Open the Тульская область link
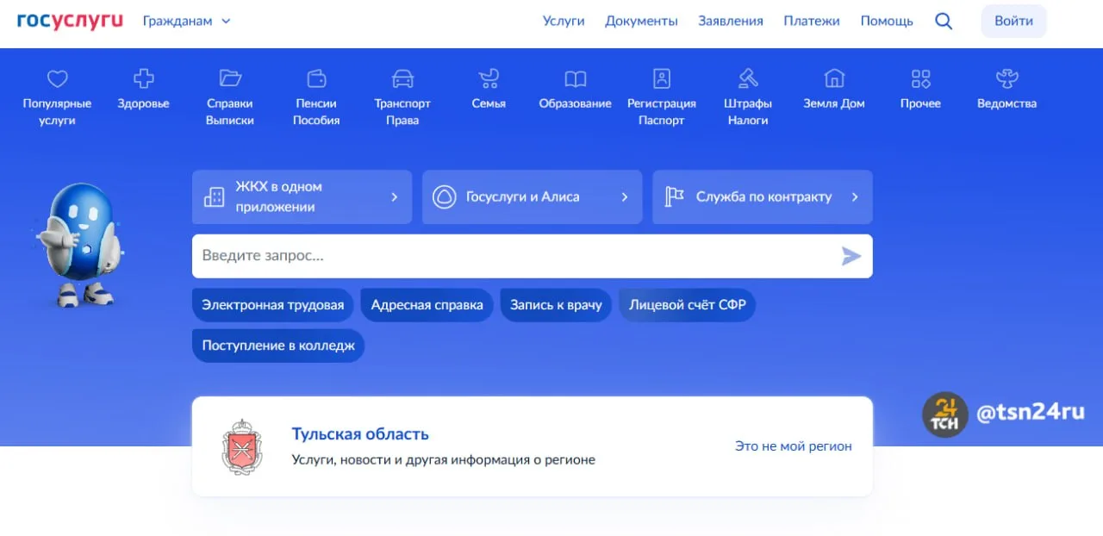1103x536 pixels. pos(360,433)
